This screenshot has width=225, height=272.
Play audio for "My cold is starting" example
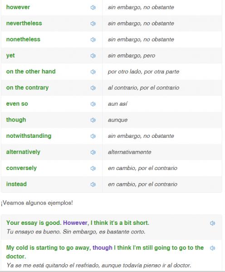click(212, 248)
